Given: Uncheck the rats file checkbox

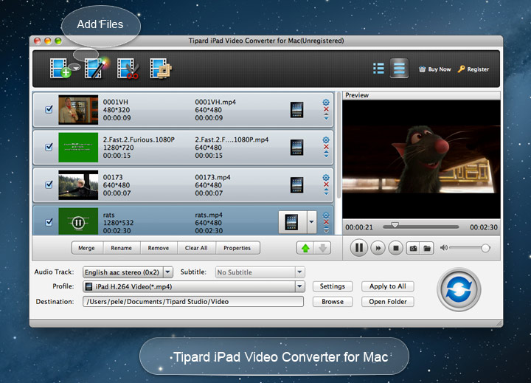Looking at the screenshot, I should [x=49, y=222].
